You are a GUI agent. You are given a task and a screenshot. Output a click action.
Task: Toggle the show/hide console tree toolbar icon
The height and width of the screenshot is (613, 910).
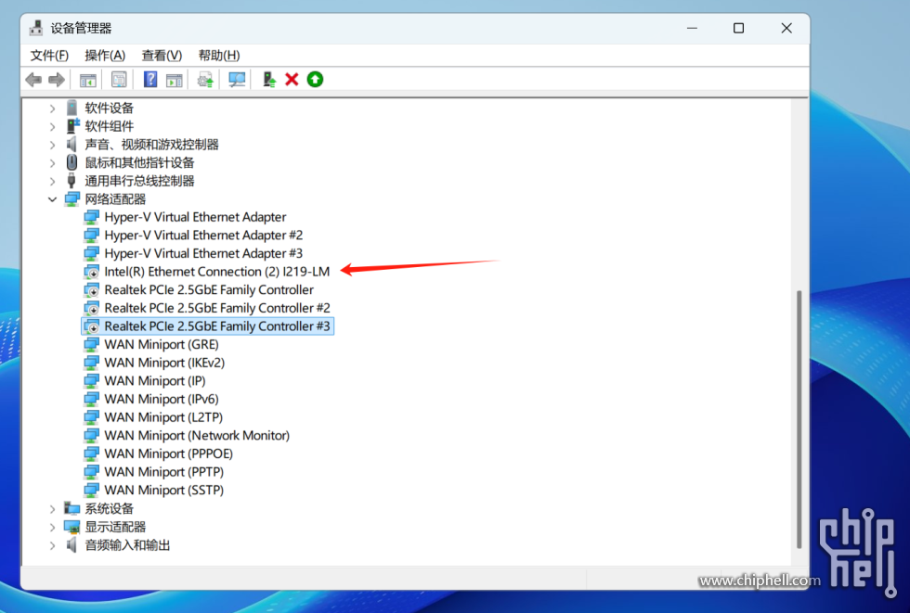point(88,80)
